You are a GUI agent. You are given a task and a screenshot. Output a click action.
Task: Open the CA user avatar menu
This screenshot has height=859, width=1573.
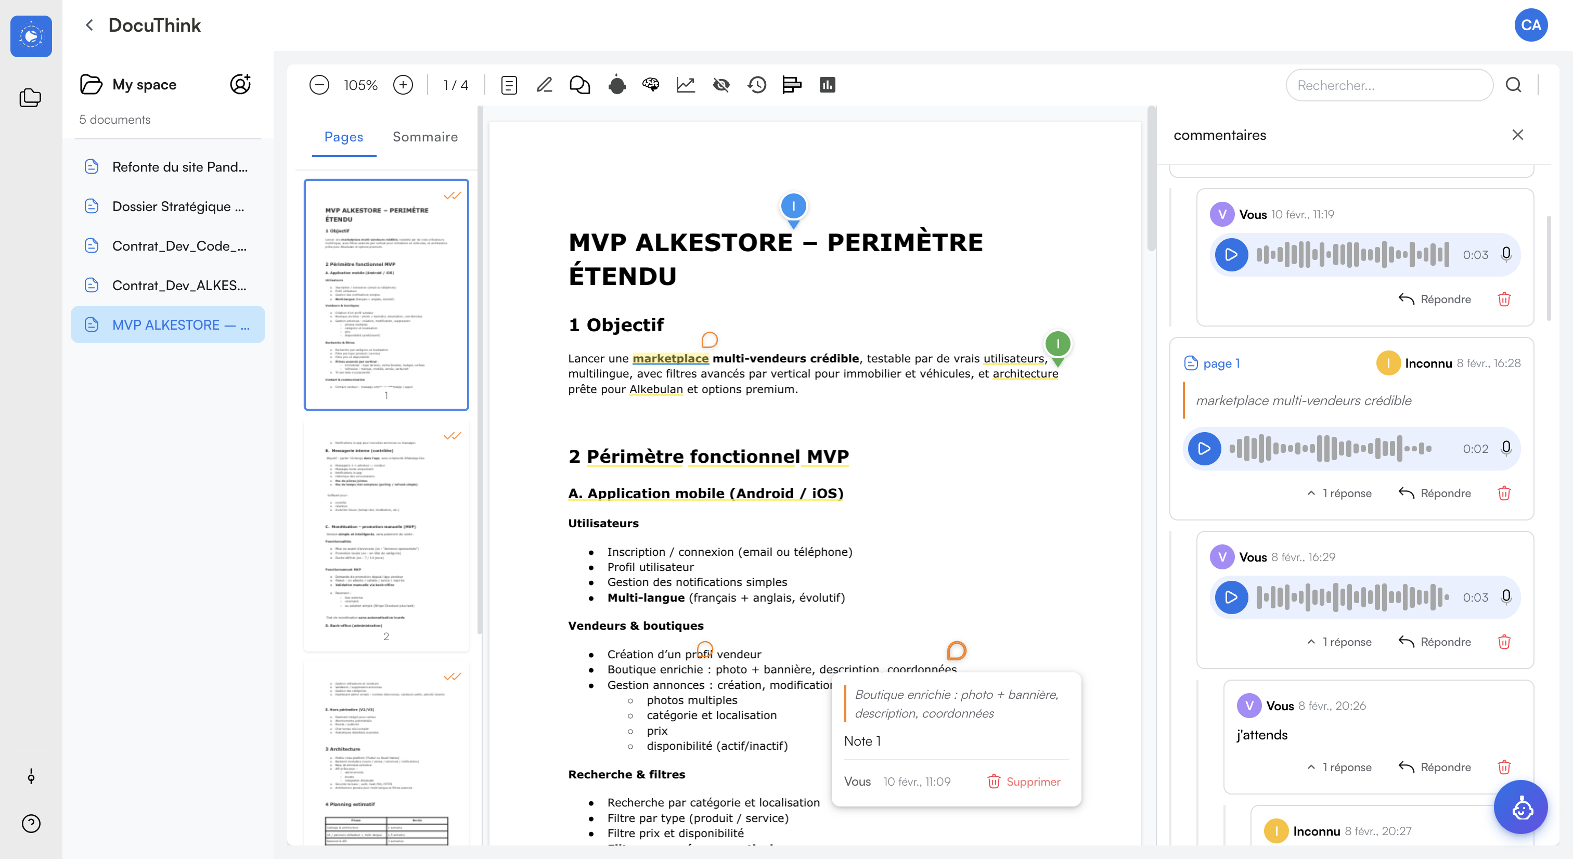tap(1531, 25)
